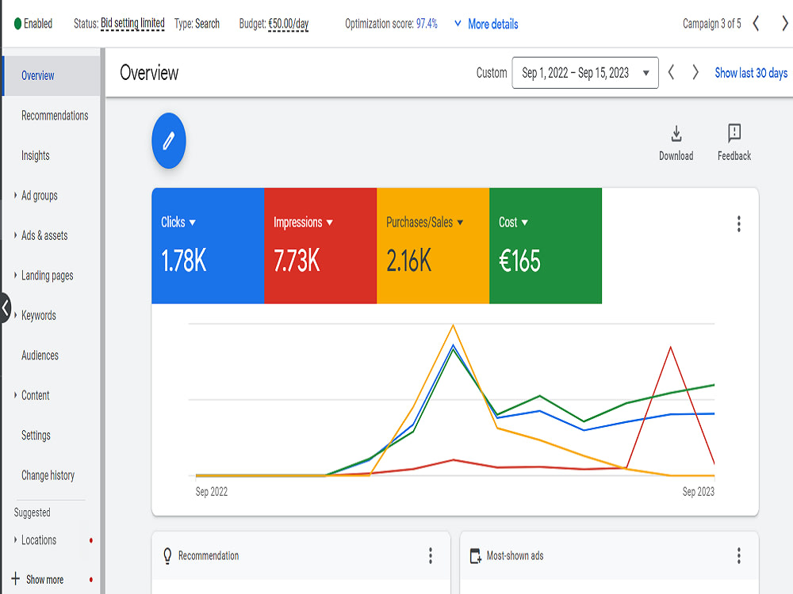Image resolution: width=793 pixels, height=594 pixels.
Task: Go to the next campaign arrow
Action: [x=784, y=23]
